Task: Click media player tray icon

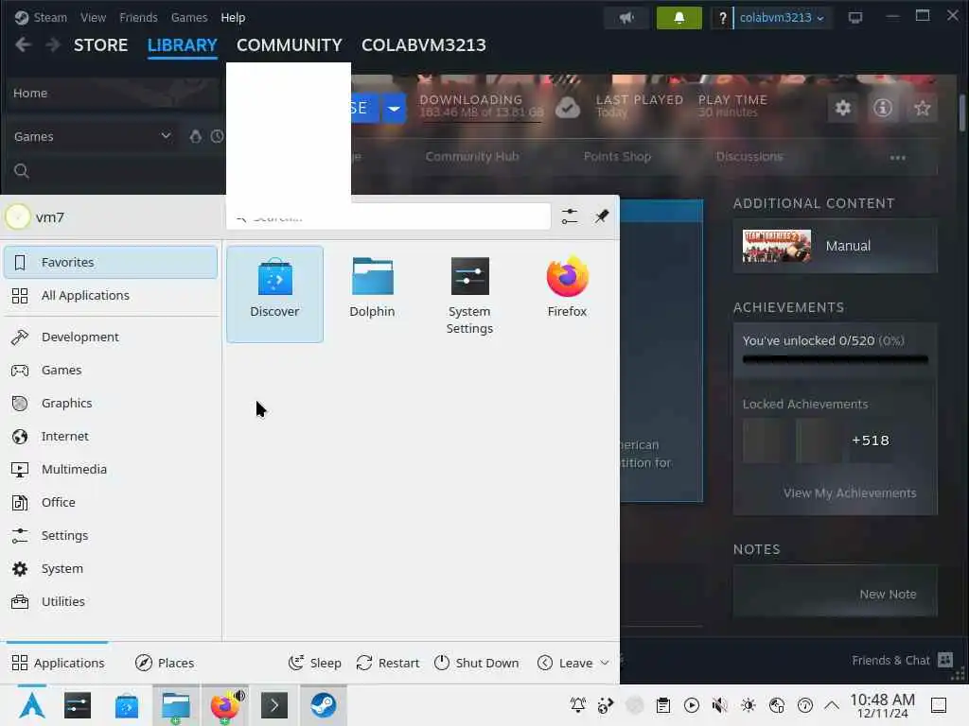Action: 692,705
